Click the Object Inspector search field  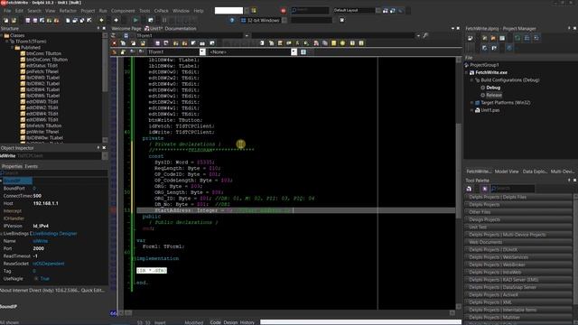click(54, 172)
